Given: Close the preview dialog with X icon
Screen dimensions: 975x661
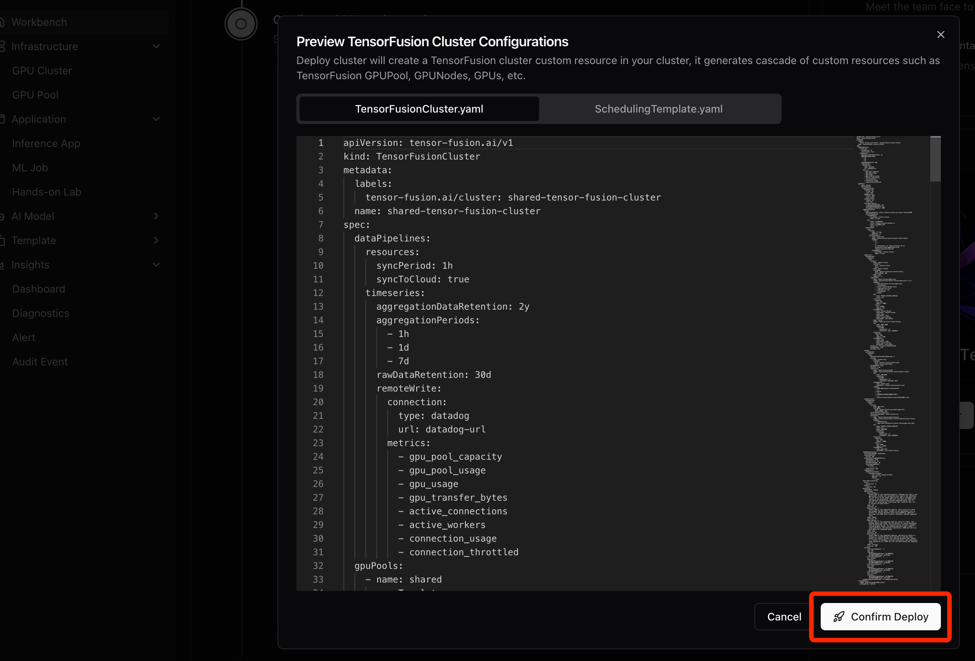Looking at the screenshot, I should (941, 35).
